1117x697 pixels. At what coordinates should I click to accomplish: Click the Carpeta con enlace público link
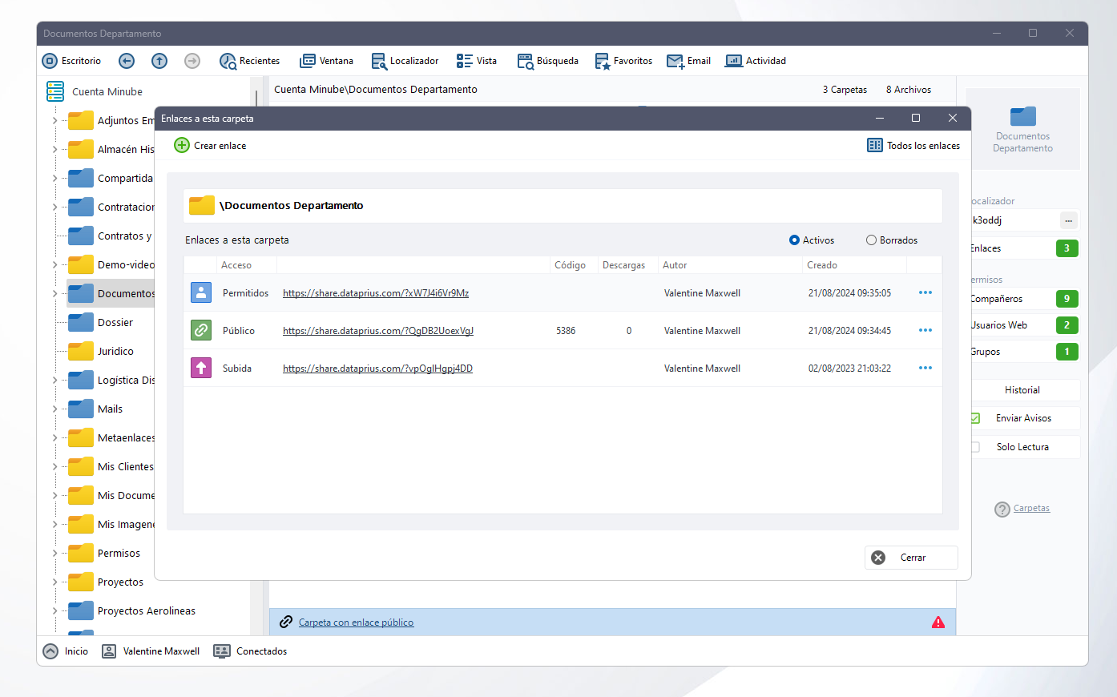pos(356,622)
